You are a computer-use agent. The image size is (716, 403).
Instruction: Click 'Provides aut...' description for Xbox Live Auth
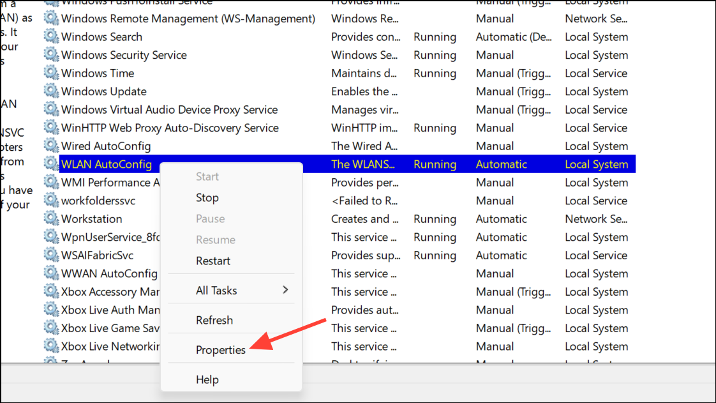point(365,310)
